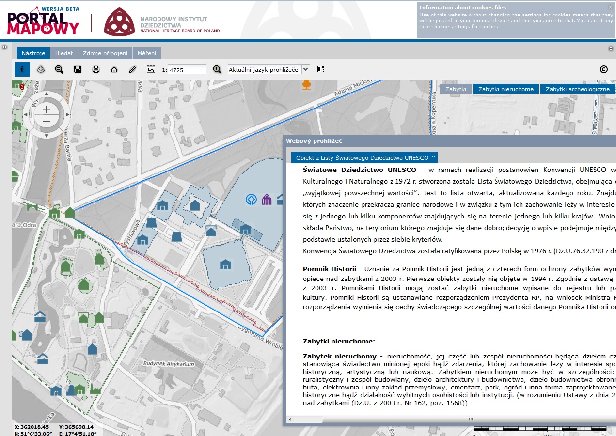Collapse the toolbar with the double chevron

click(611, 49)
